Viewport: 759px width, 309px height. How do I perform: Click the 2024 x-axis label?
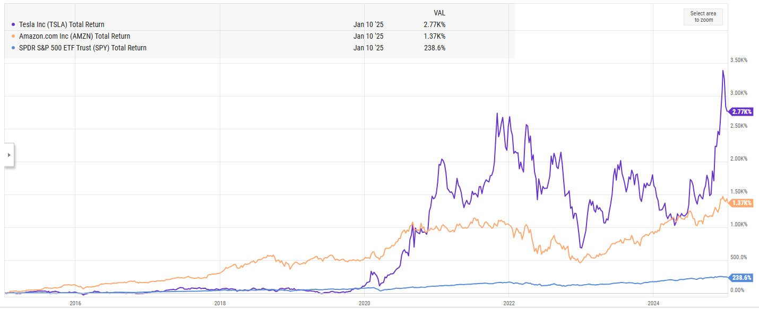pyautogui.click(x=653, y=303)
